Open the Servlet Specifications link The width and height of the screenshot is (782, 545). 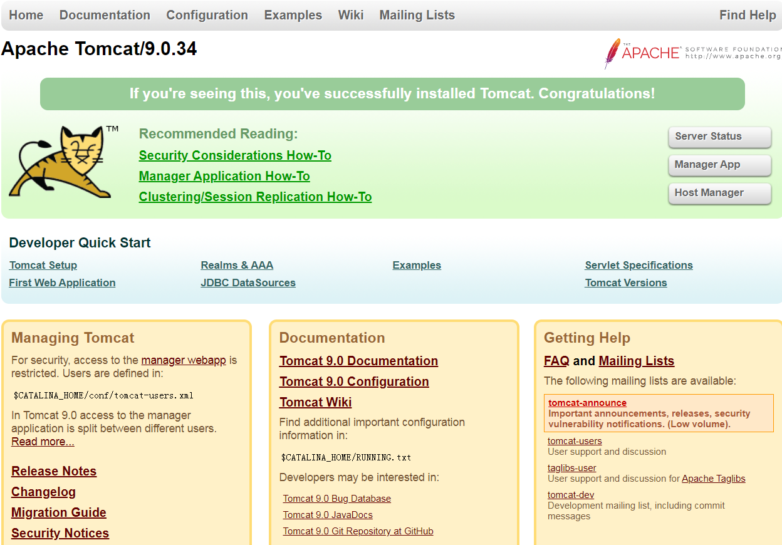tap(639, 265)
